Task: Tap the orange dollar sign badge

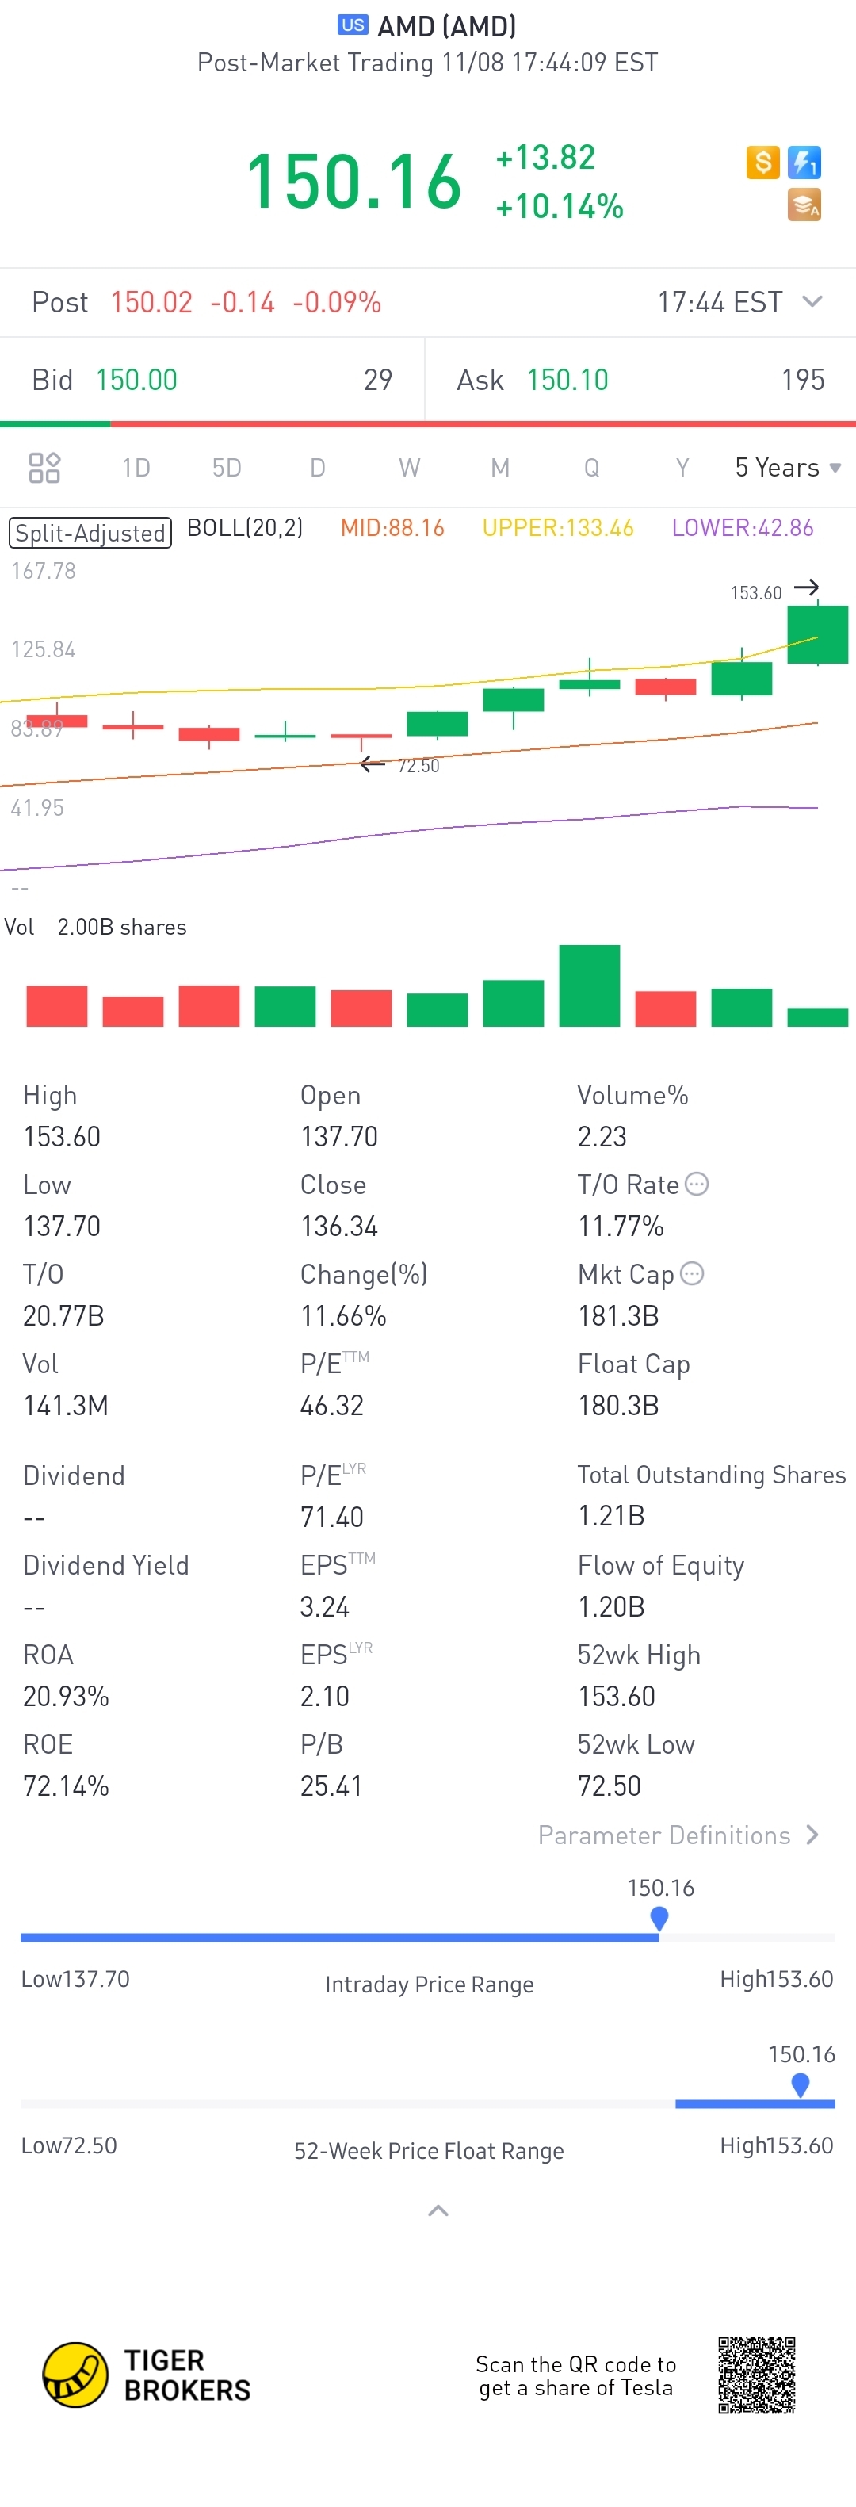Action: [x=762, y=162]
